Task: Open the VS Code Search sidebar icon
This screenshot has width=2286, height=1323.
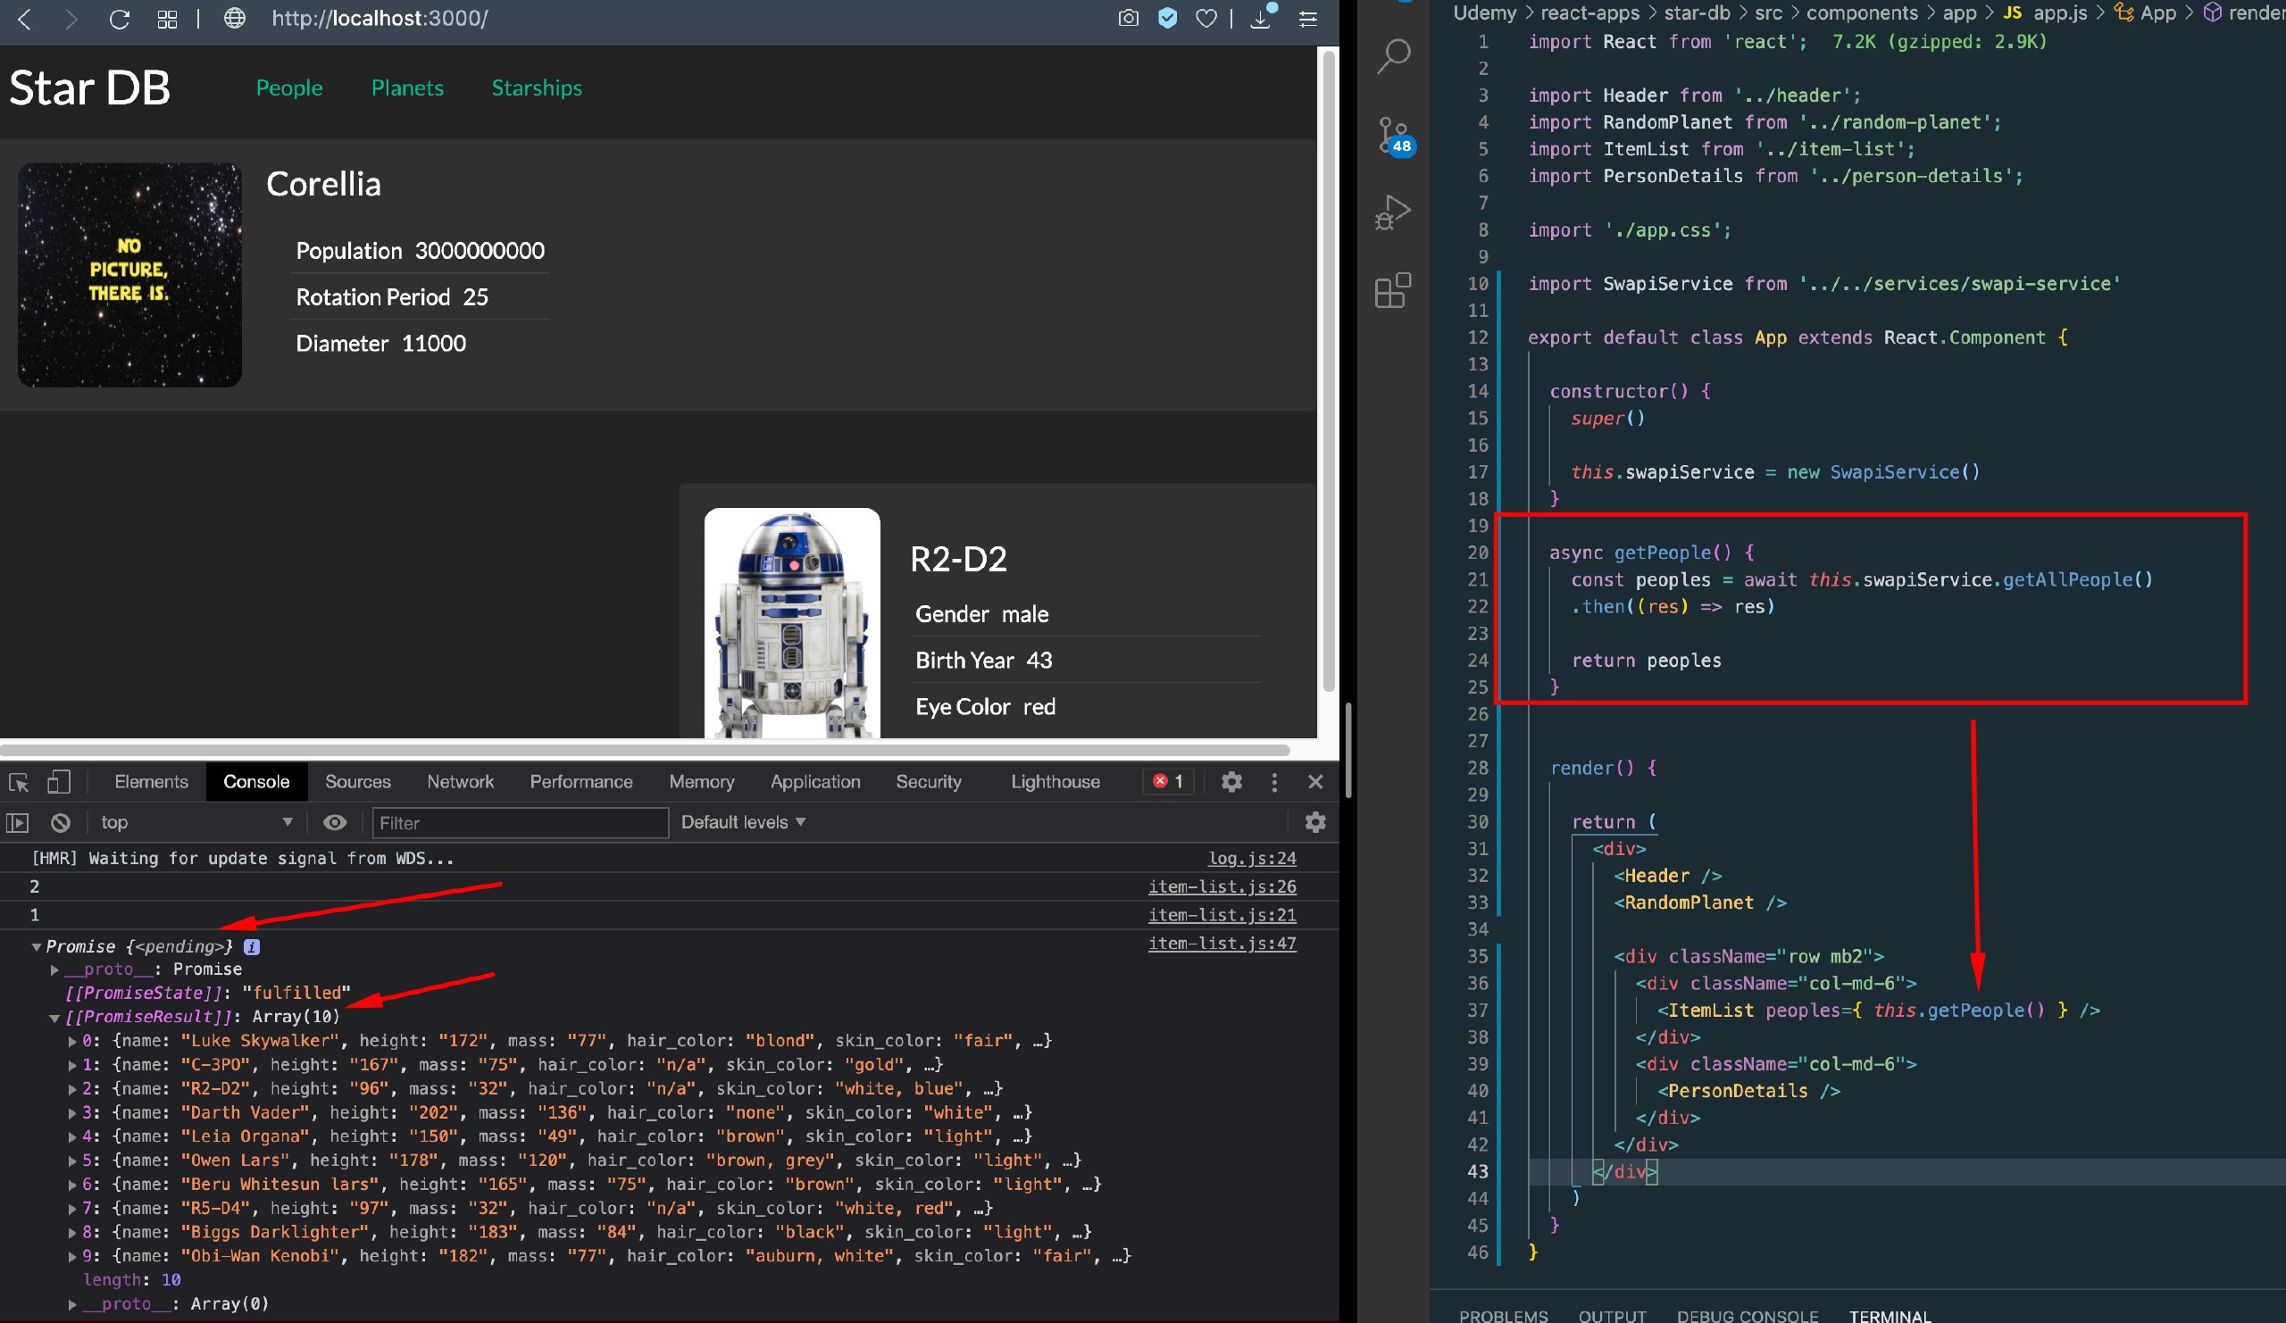Action: click(1393, 56)
